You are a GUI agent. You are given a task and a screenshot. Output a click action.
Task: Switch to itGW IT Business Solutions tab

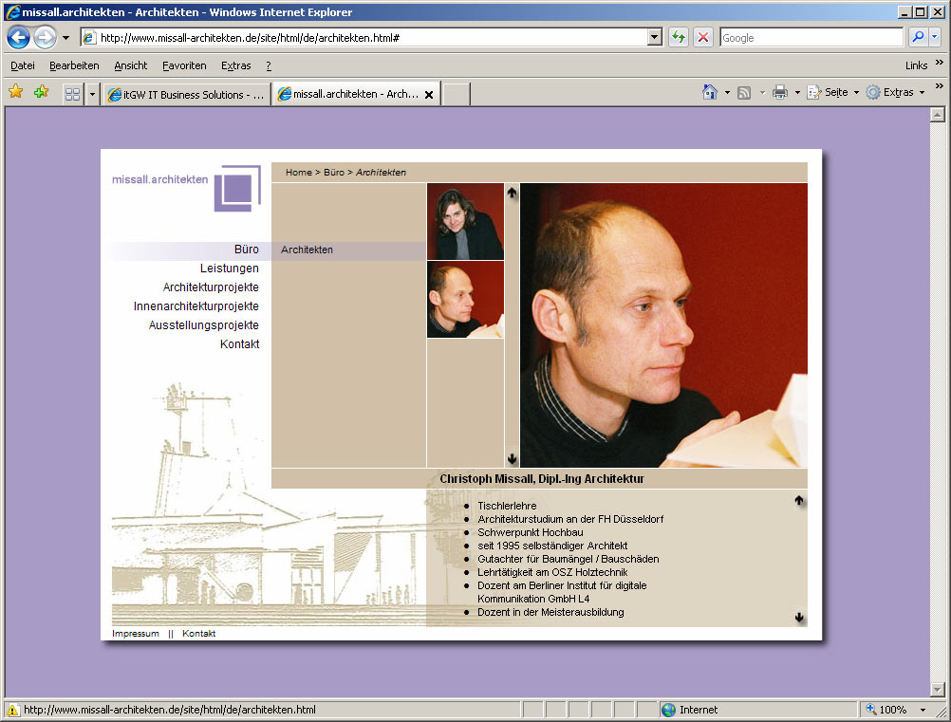click(x=186, y=94)
